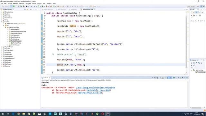Open File Explorer from the taskbar
Screen dimensions: 206x116
click(23, 114)
